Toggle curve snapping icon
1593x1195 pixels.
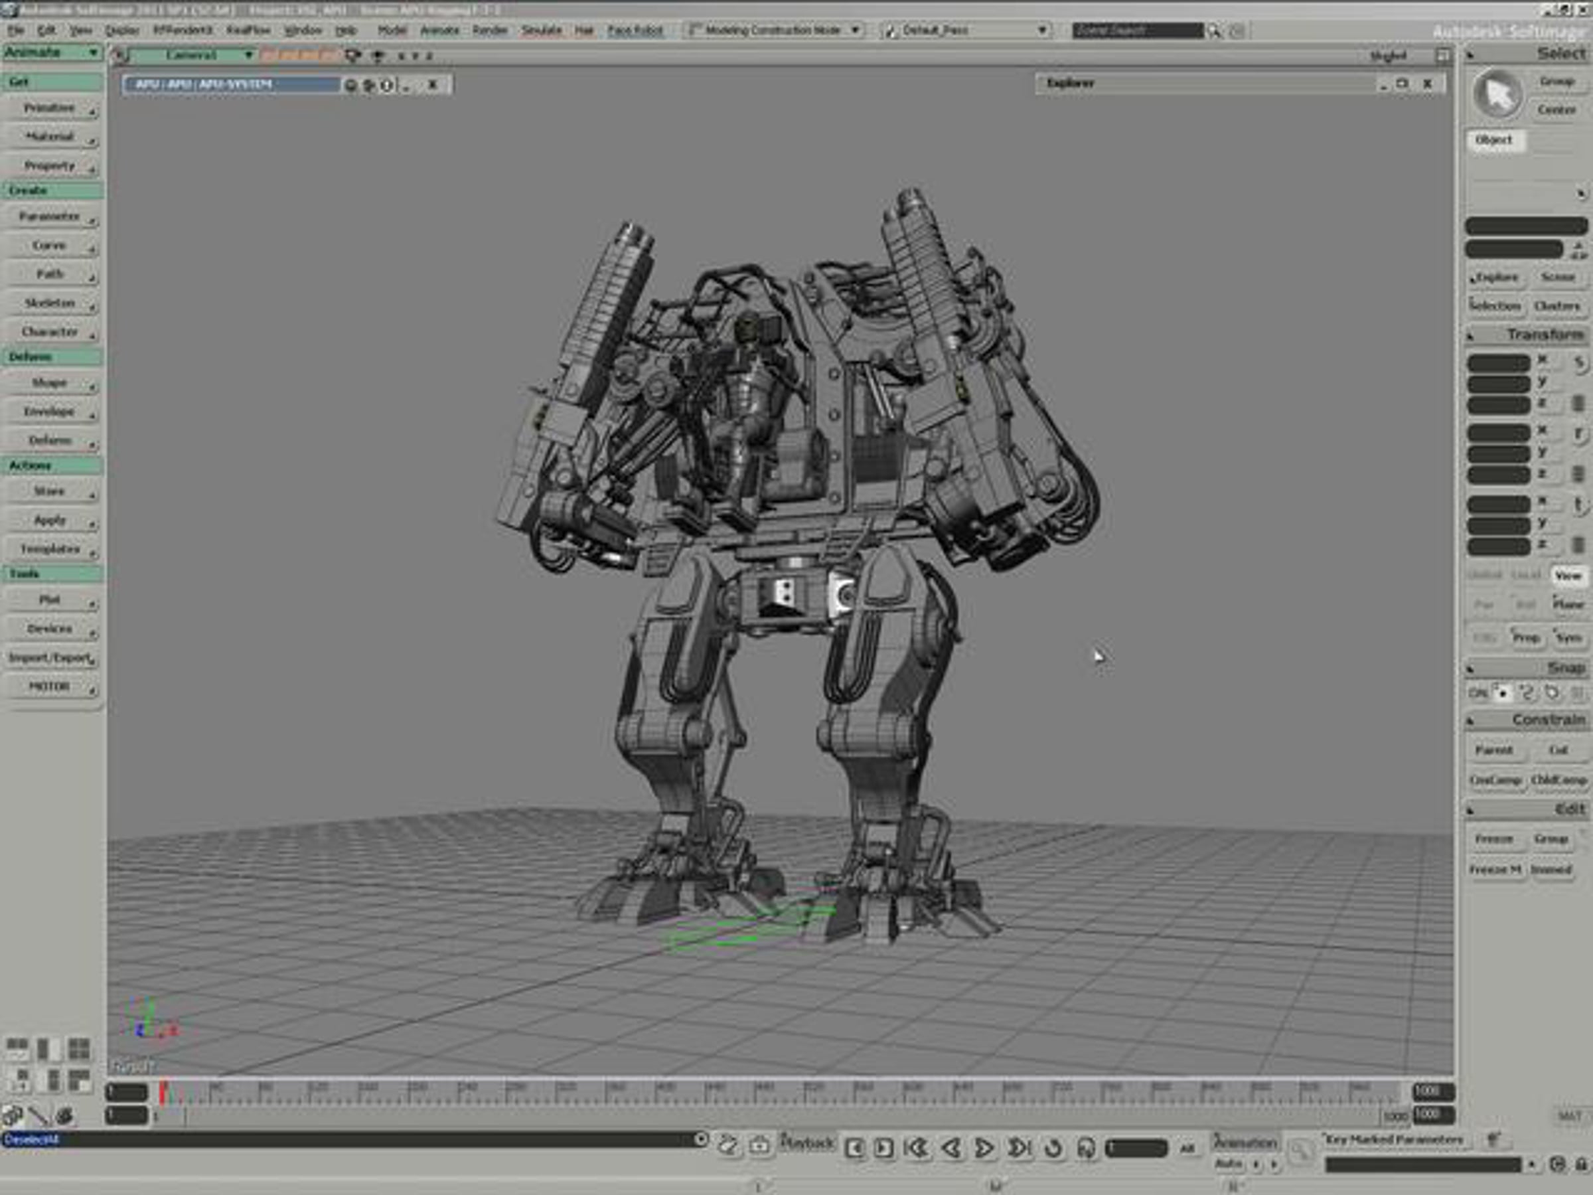pyautogui.click(x=1526, y=693)
